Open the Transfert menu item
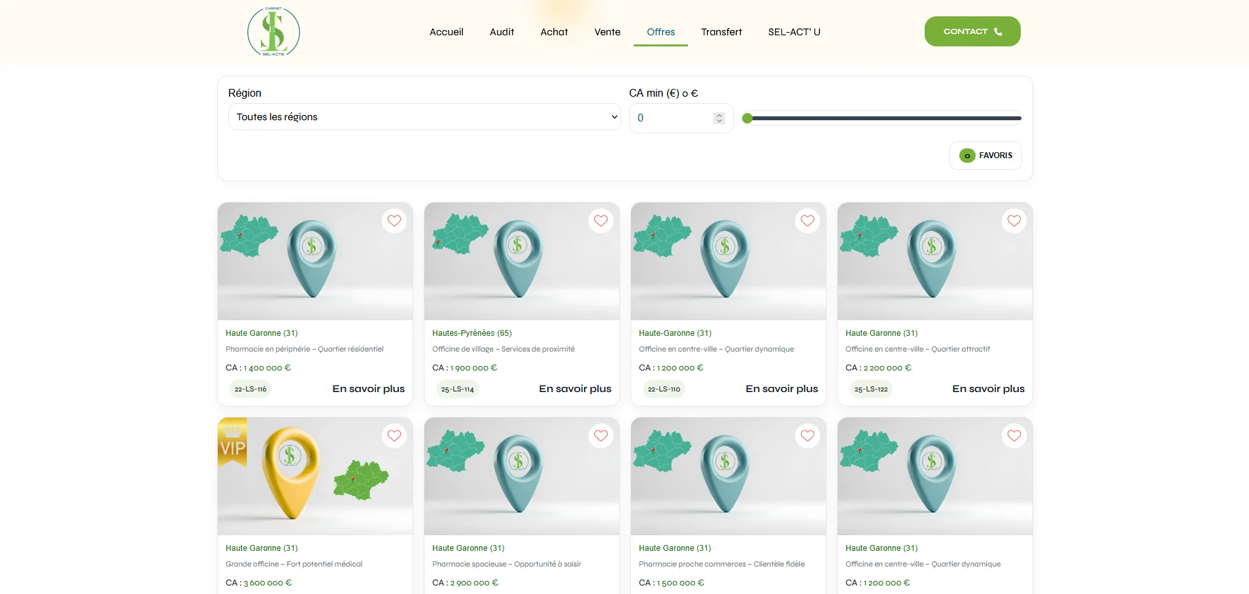1249x594 pixels. tap(721, 32)
